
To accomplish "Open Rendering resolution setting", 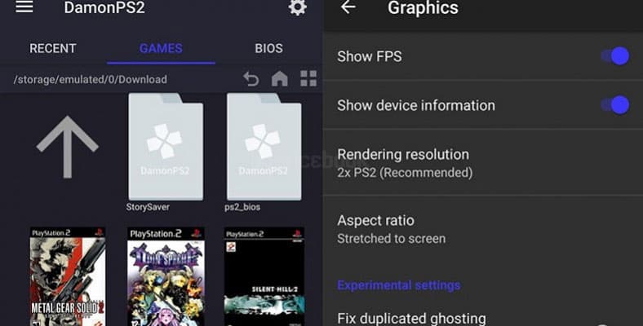I will click(x=483, y=162).
